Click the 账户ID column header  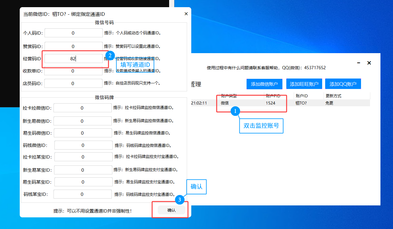302,96
